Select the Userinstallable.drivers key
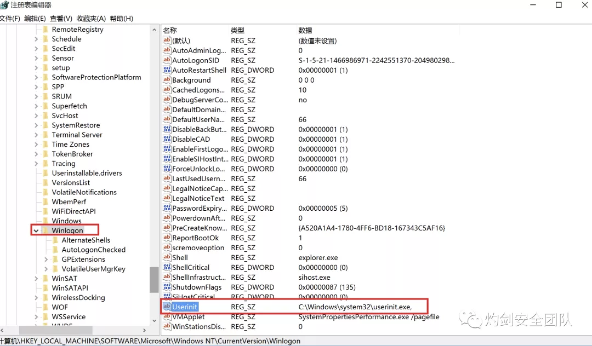Image resolution: width=592 pixels, height=346 pixels. coord(87,173)
